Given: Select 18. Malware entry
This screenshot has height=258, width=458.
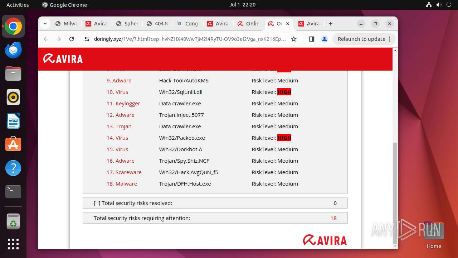Looking at the screenshot, I should (x=122, y=183).
